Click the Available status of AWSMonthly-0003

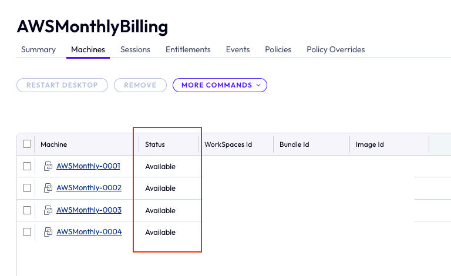(160, 210)
